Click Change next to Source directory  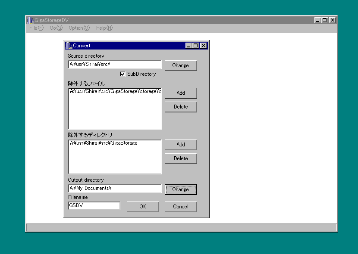(181, 65)
